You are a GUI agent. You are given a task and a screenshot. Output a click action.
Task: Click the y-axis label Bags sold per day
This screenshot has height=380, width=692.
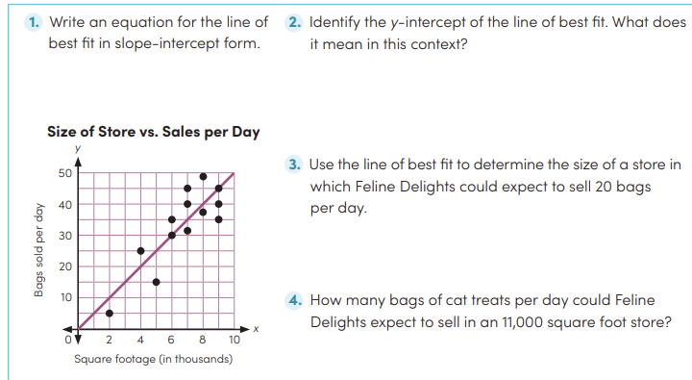click(x=38, y=250)
